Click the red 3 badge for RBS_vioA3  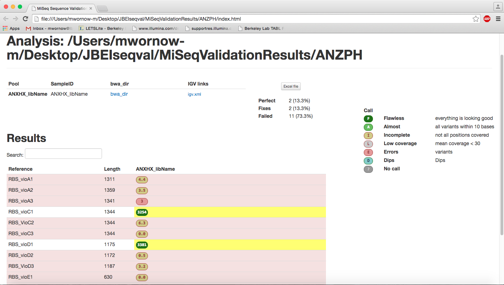click(142, 202)
